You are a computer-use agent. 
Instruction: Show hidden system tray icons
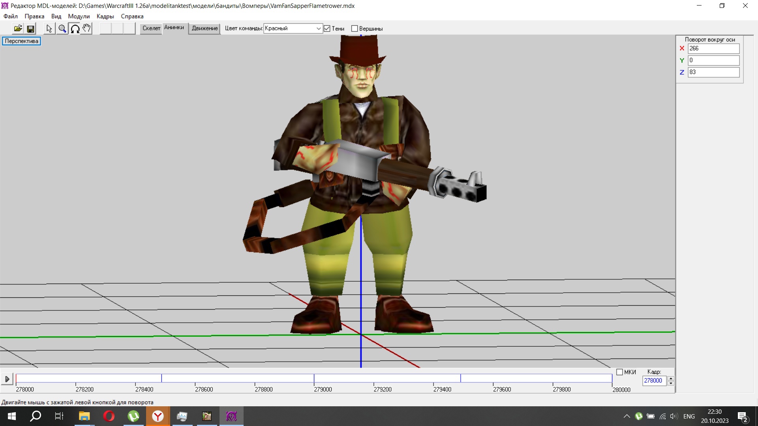pyautogui.click(x=627, y=416)
